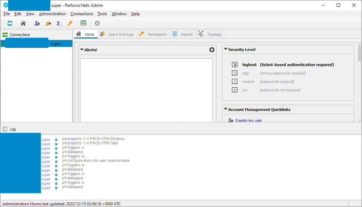Open the server monitor graph icon
Screen dimensions: 362x207
[x=83, y=23]
